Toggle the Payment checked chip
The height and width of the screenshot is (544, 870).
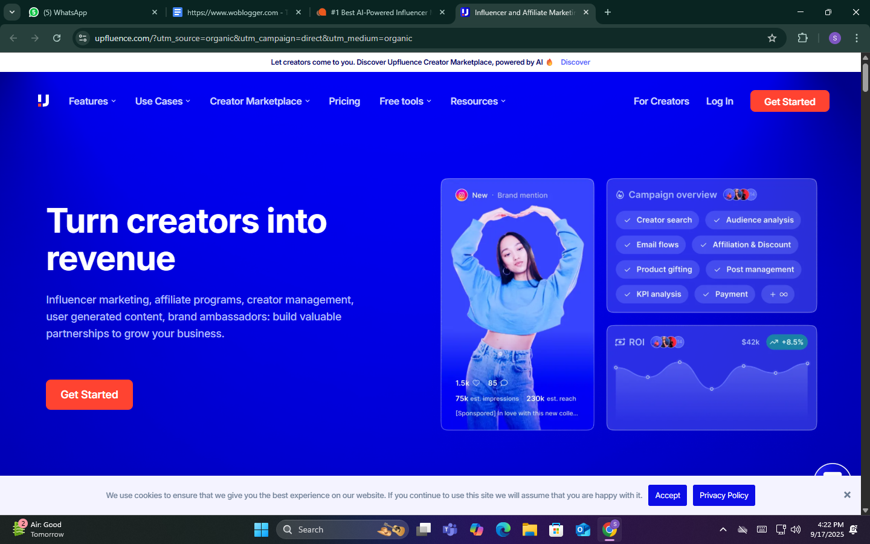pyautogui.click(x=724, y=294)
